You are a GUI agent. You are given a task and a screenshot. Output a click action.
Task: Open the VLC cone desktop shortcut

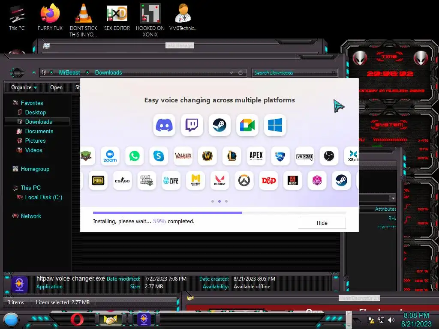tap(84, 20)
